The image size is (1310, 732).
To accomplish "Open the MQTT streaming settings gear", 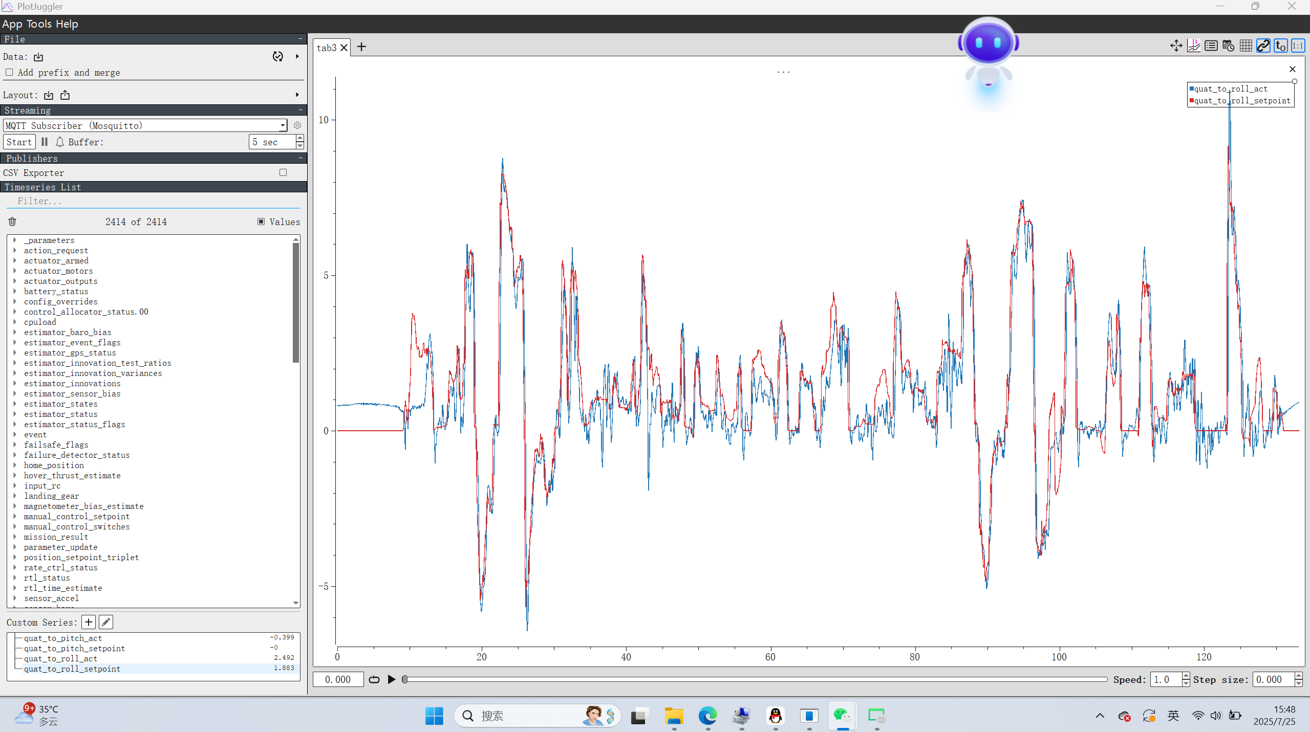I will click(297, 125).
